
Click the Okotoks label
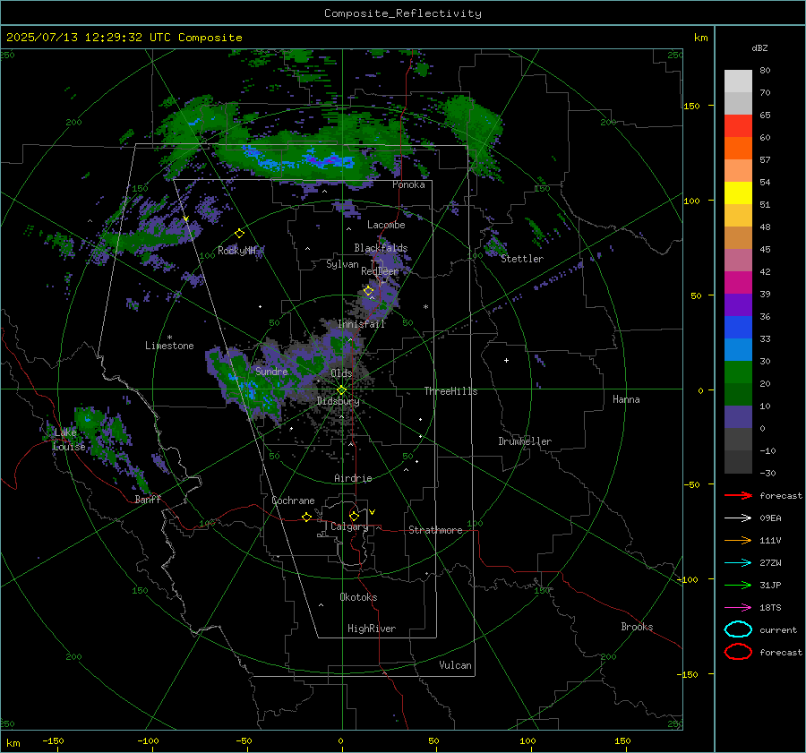[358, 597]
